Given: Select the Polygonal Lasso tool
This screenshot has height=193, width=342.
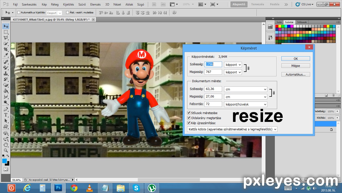Looking at the screenshot, I should point(6,38).
